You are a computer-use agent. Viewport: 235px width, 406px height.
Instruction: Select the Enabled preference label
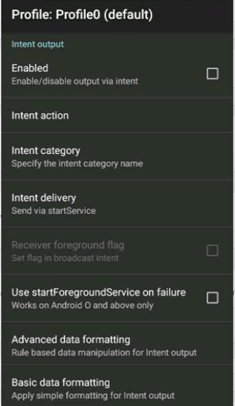point(30,68)
